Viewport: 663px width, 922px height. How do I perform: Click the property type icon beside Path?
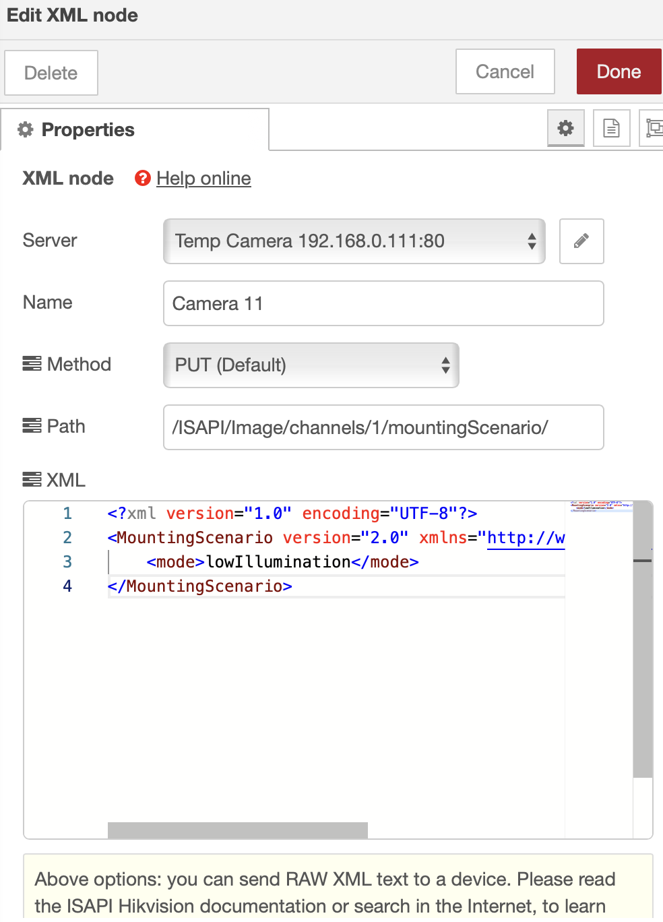[x=31, y=426]
